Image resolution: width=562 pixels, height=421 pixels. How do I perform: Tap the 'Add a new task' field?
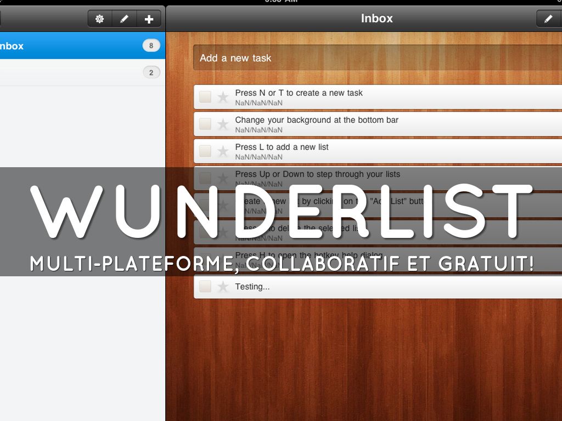[x=373, y=58]
